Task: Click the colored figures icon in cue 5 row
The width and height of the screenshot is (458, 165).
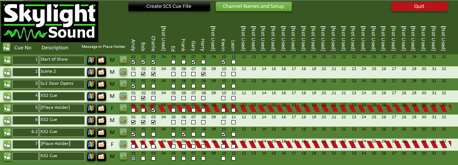Action: point(91,108)
